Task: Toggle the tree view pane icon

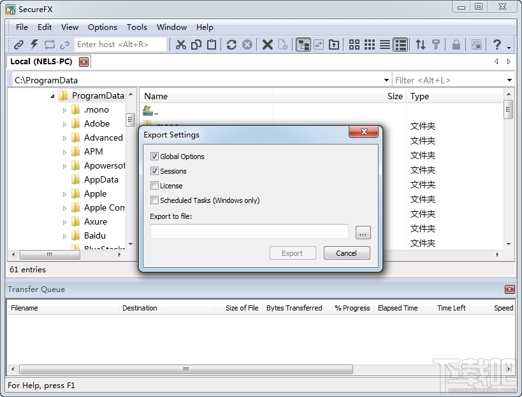Action: coord(304,45)
